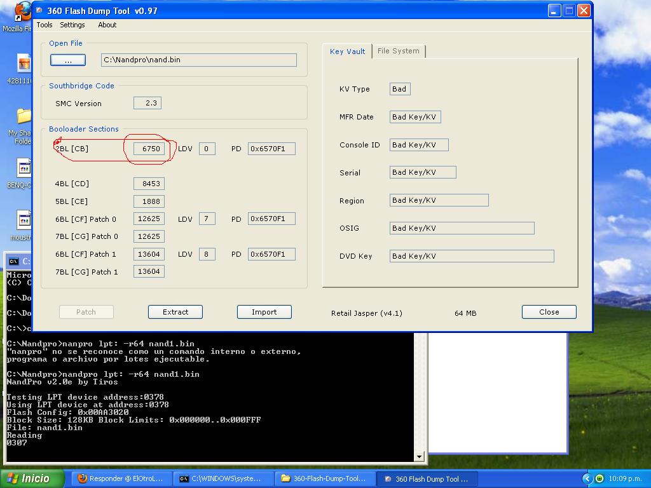Image resolution: width=651 pixels, height=488 pixels.
Task: Click the Import button
Action: click(x=264, y=312)
